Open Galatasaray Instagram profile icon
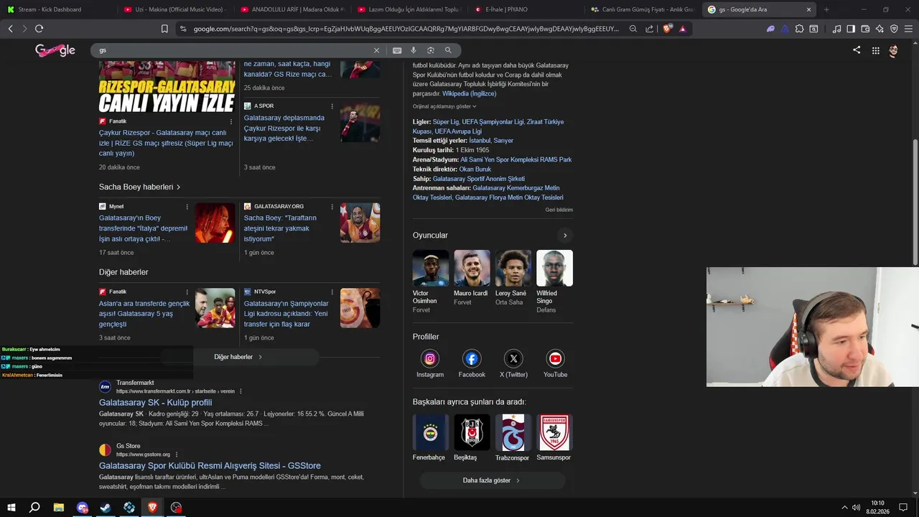Screen dimensions: 919x517 [430, 358]
